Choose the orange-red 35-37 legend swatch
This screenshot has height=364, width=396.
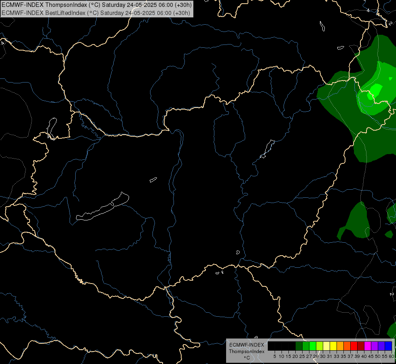(347, 346)
